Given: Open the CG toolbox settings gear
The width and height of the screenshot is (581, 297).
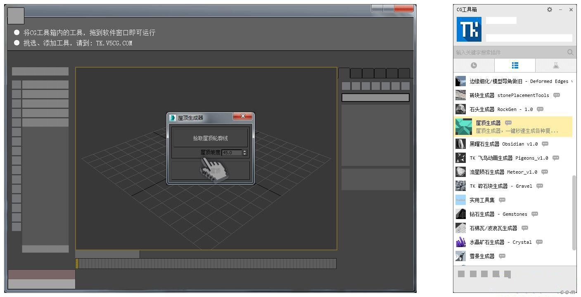Looking at the screenshot, I should (x=549, y=9).
